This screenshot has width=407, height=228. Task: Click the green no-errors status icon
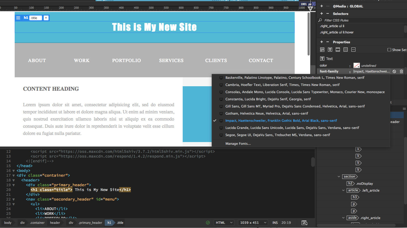[208, 223]
